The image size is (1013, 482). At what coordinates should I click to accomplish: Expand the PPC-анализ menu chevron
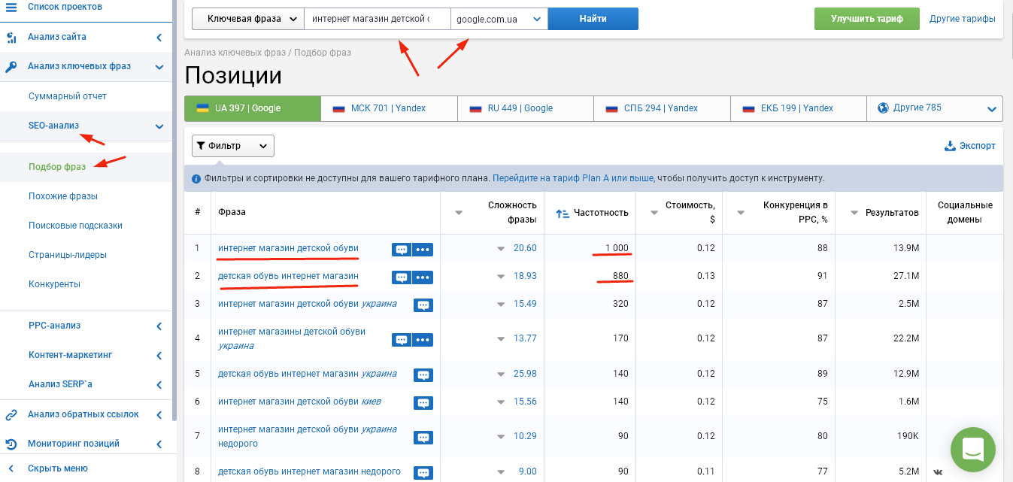159,326
